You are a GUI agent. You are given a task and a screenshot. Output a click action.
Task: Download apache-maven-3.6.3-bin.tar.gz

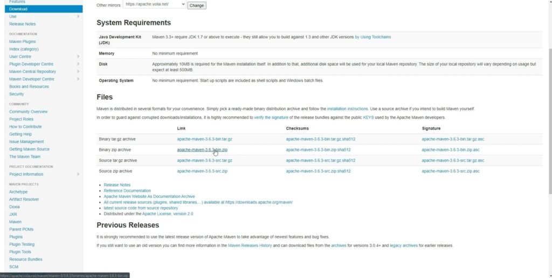[x=204, y=139]
